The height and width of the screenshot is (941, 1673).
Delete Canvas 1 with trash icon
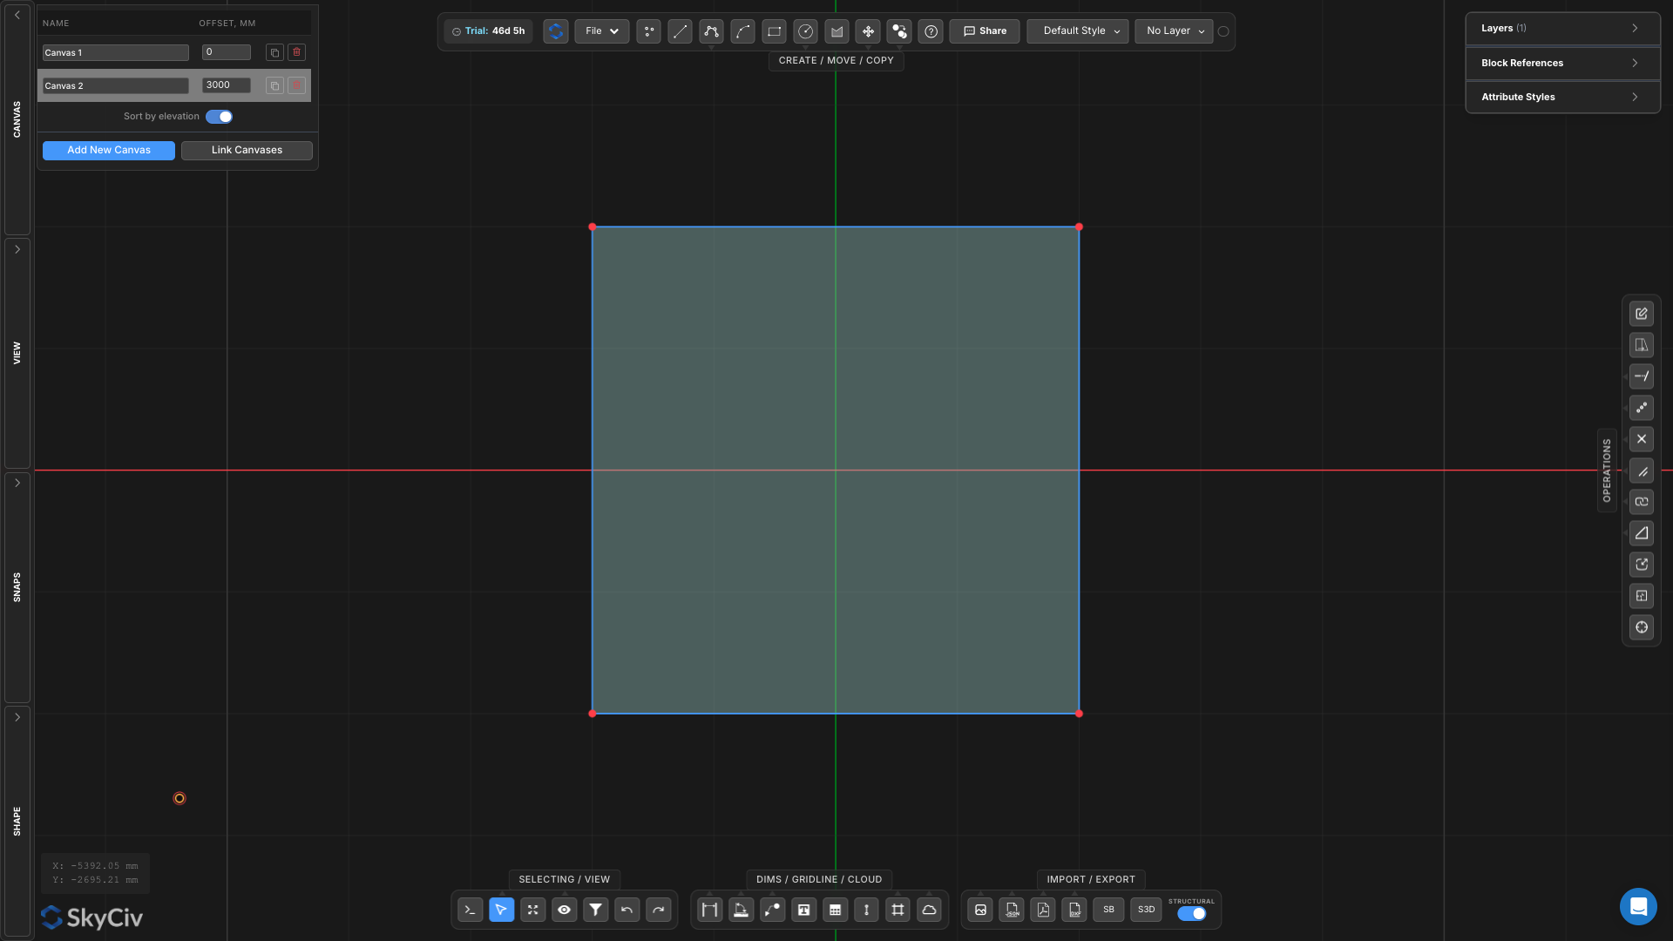pos(297,52)
